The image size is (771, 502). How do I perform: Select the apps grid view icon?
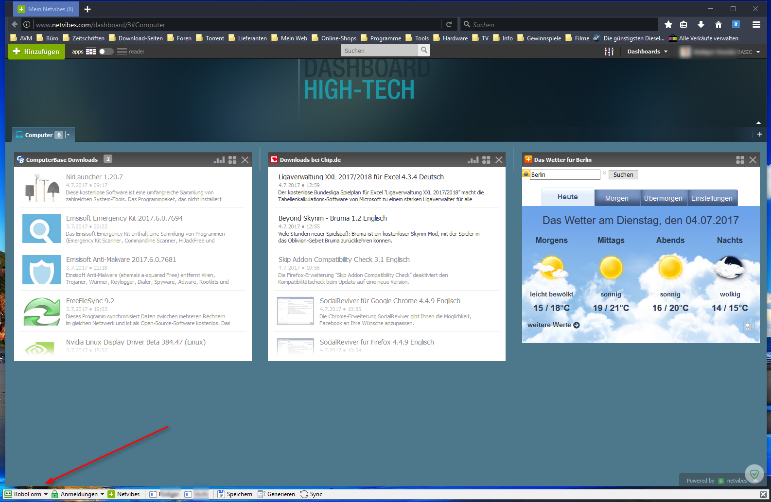(x=91, y=52)
